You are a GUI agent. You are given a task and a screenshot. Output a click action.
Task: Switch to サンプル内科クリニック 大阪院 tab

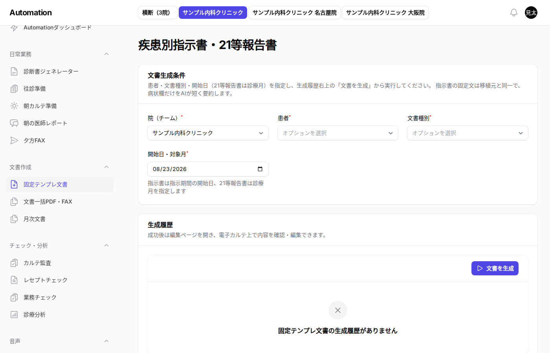click(385, 13)
